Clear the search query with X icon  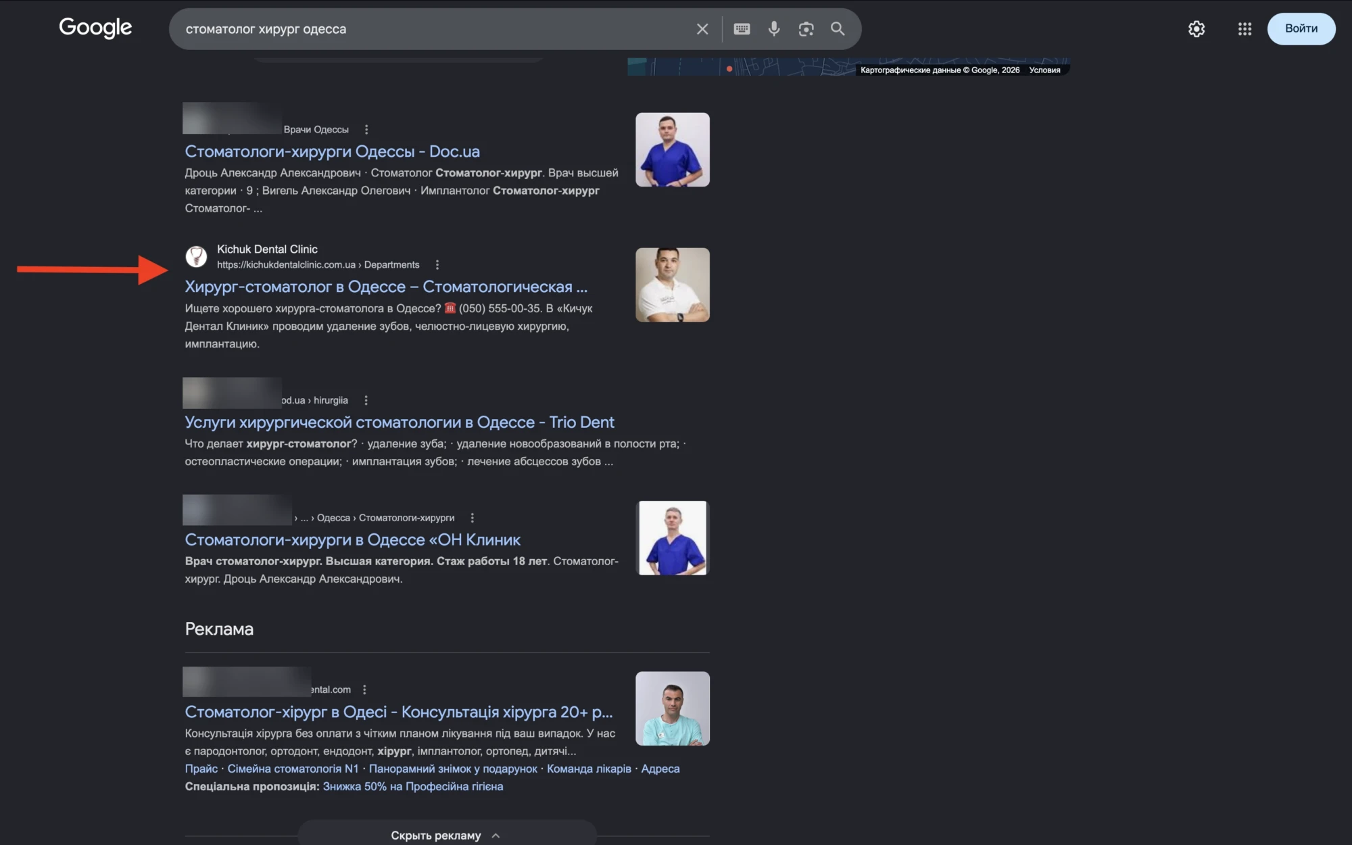pos(702,29)
